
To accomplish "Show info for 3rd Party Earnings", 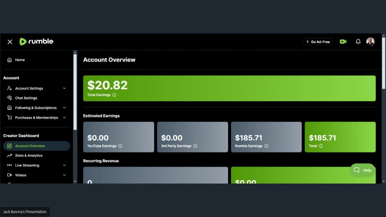I will [x=195, y=146].
